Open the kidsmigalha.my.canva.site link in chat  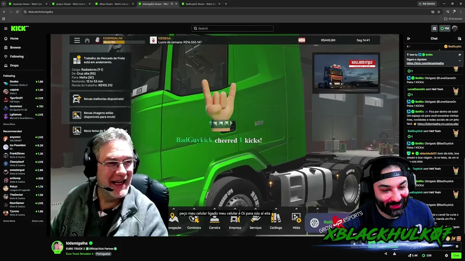438,124
